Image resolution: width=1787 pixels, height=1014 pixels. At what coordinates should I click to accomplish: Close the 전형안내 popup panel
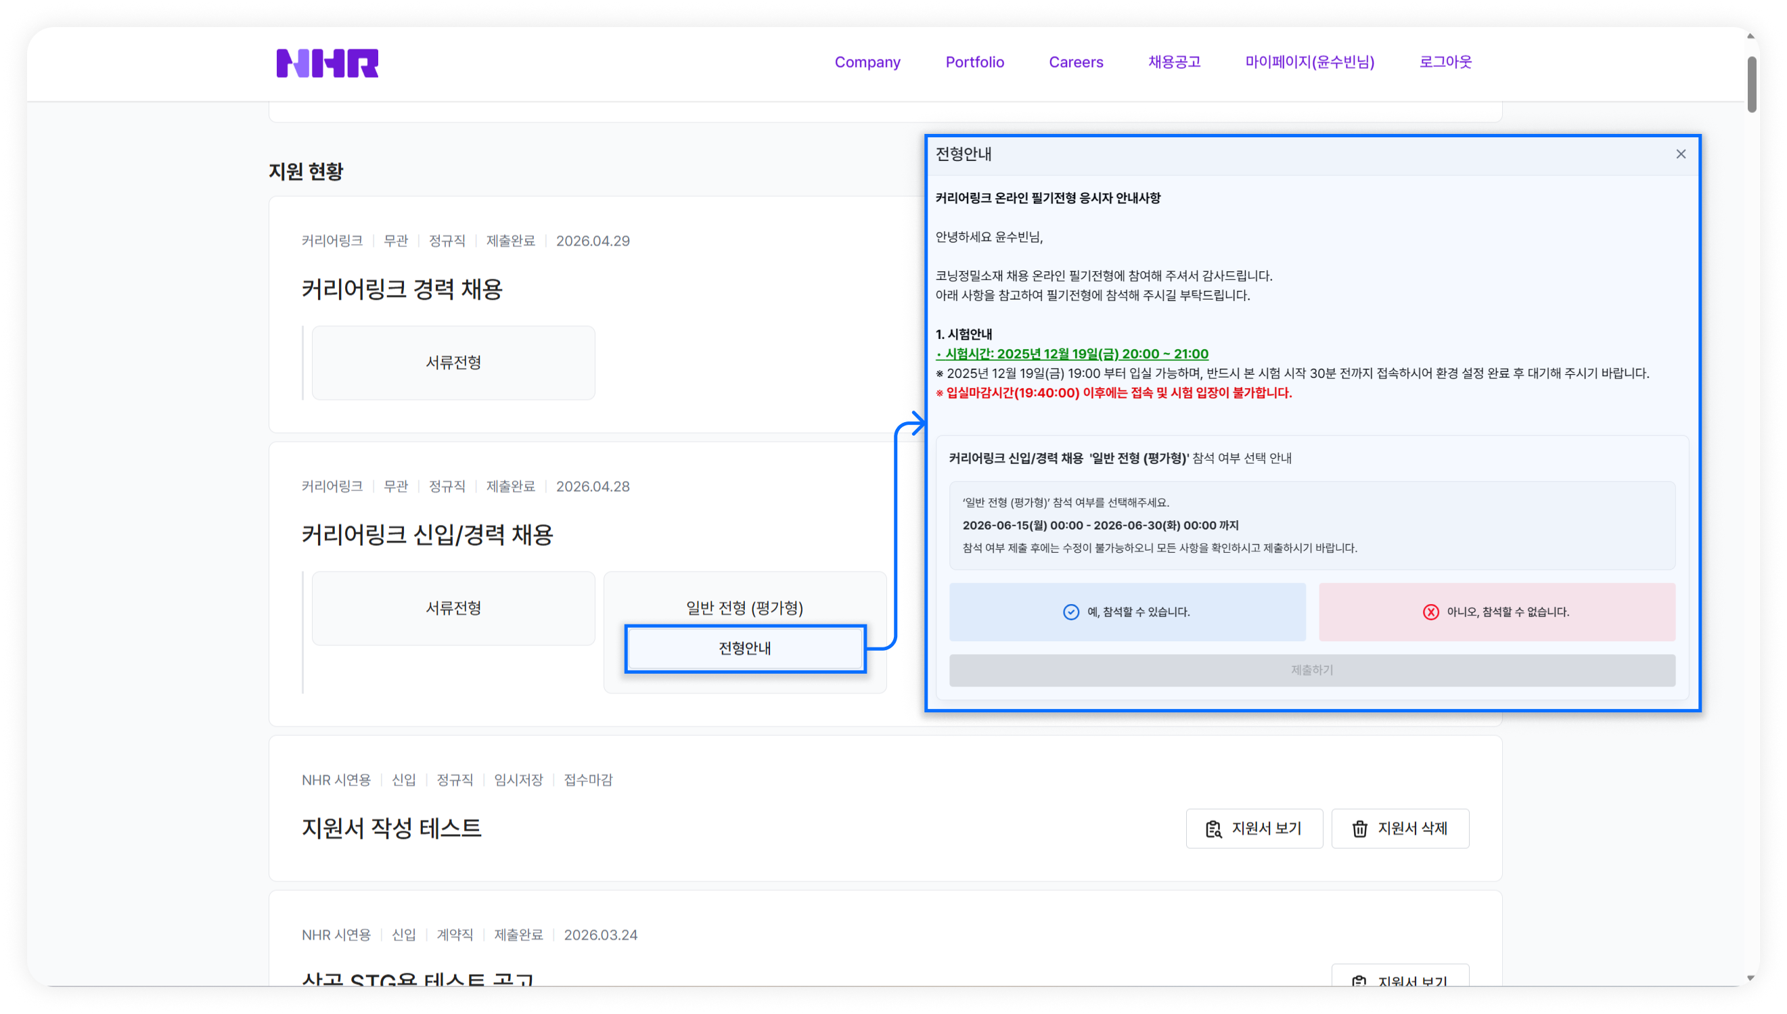tap(1681, 154)
